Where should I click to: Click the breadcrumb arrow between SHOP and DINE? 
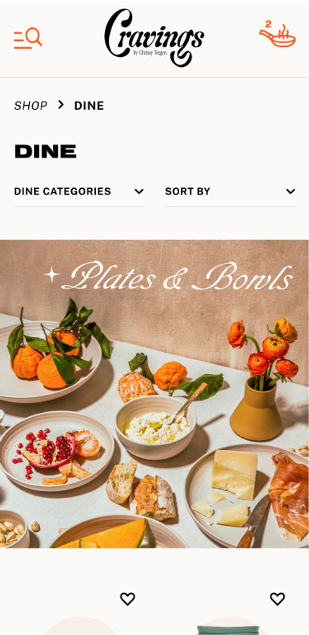tap(61, 105)
